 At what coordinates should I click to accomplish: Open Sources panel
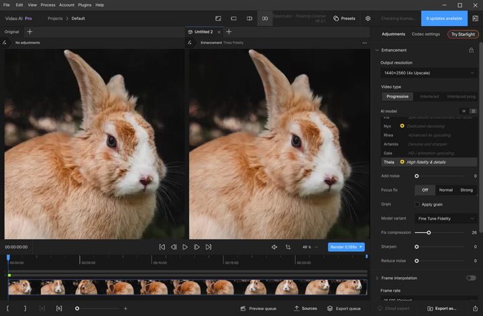coord(306,309)
